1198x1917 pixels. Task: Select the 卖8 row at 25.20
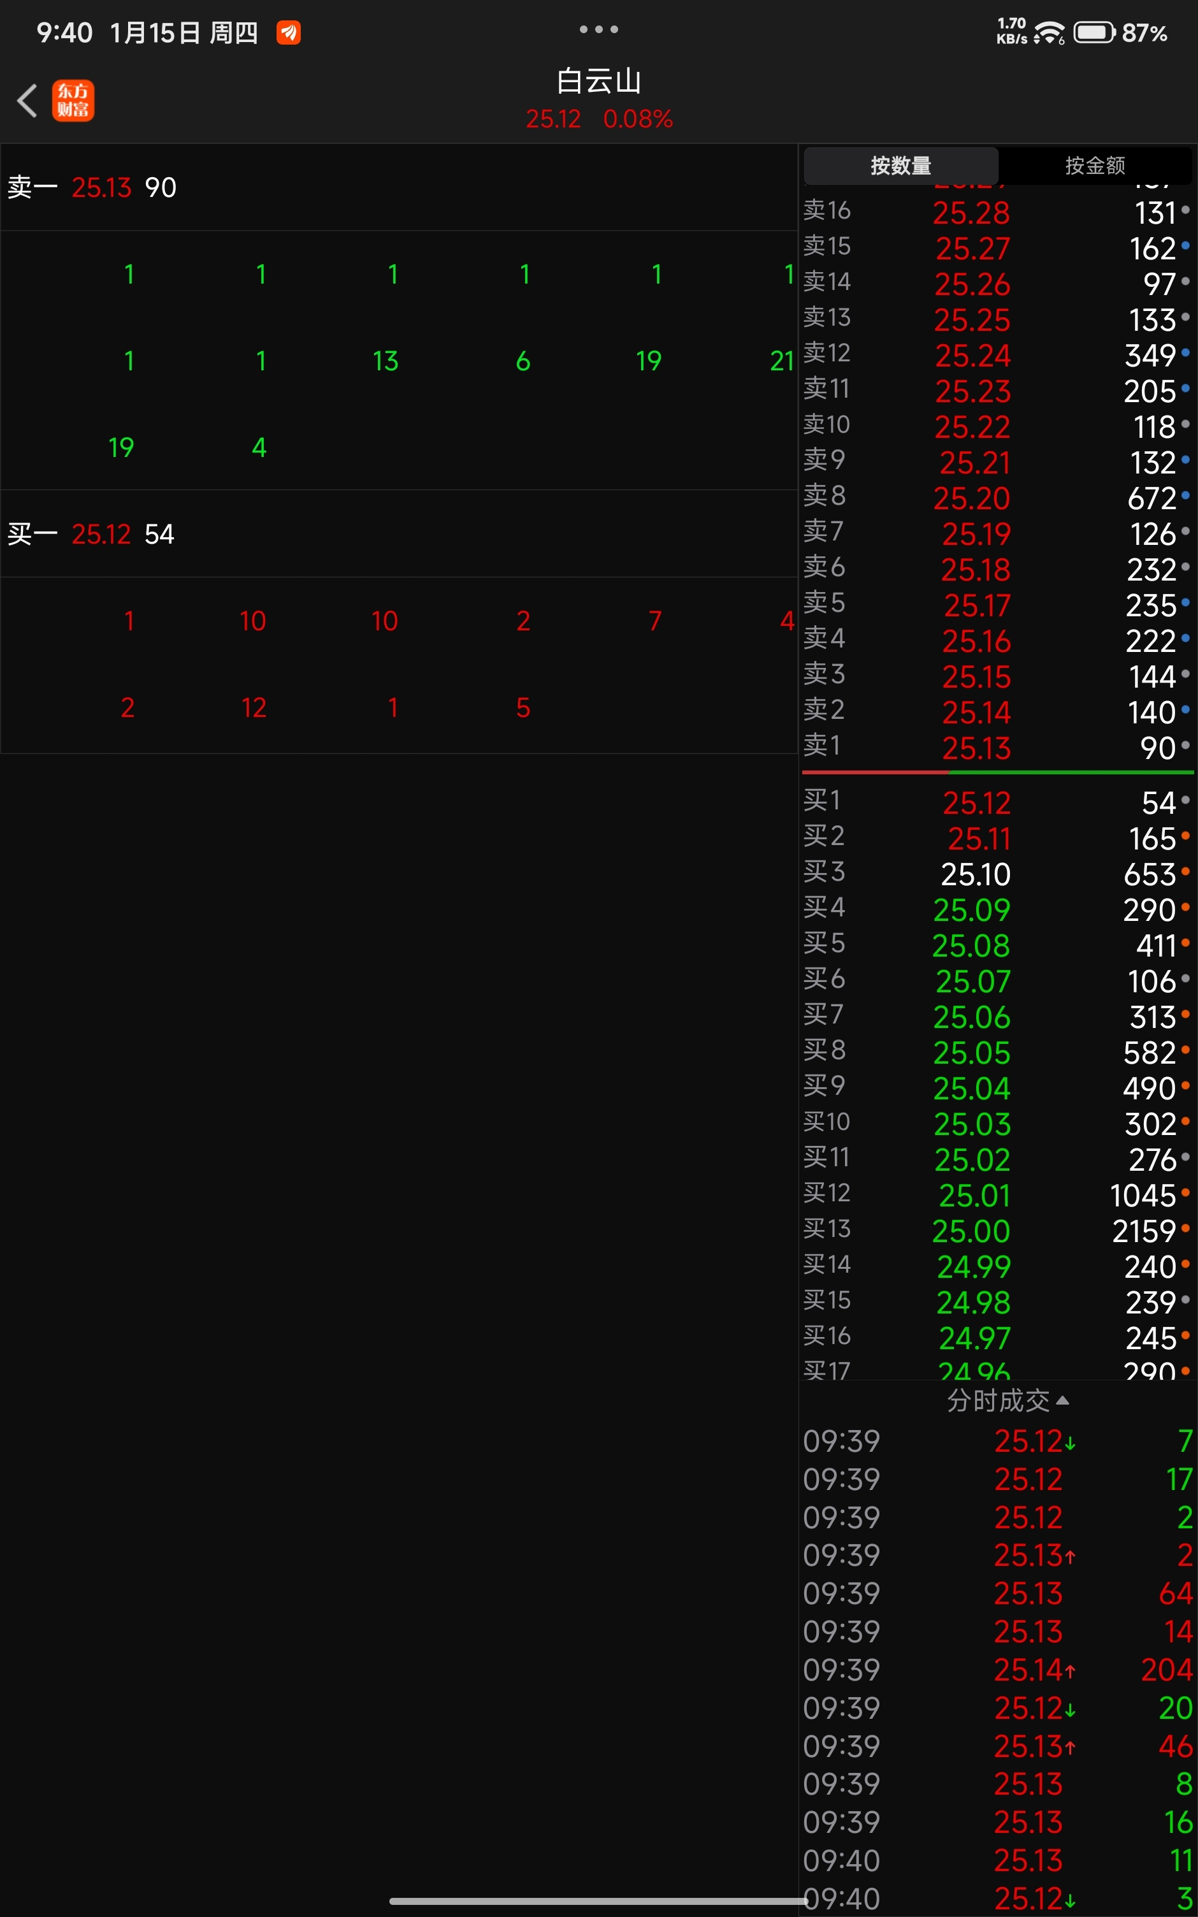click(997, 498)
